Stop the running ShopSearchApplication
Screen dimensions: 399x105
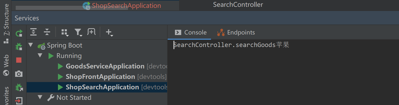click(x=19, y=60)
